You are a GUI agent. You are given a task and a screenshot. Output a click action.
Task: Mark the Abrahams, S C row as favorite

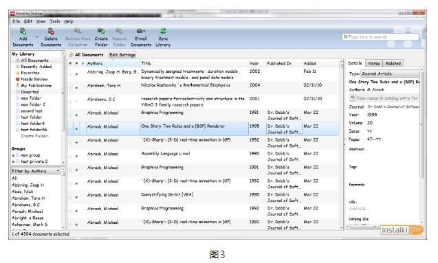[70, 102]
